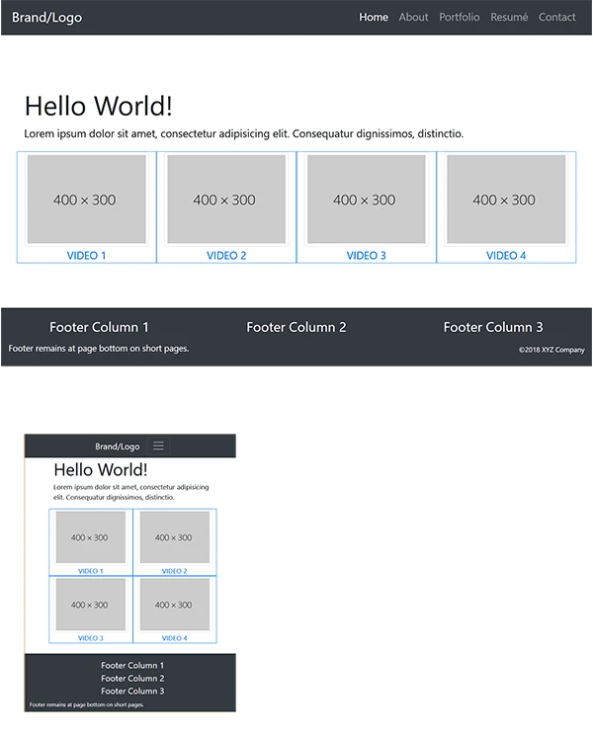
Task: Click Footer Column 2 in mobile preview
Action: (132, 679)
